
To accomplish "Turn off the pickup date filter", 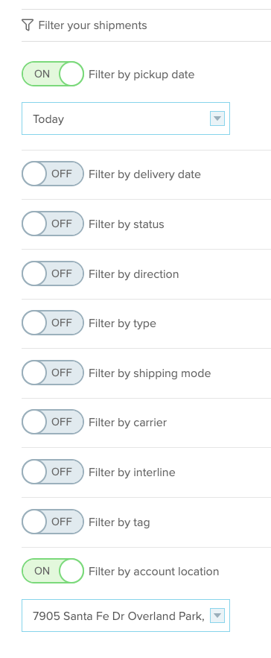I will [53, 74].
